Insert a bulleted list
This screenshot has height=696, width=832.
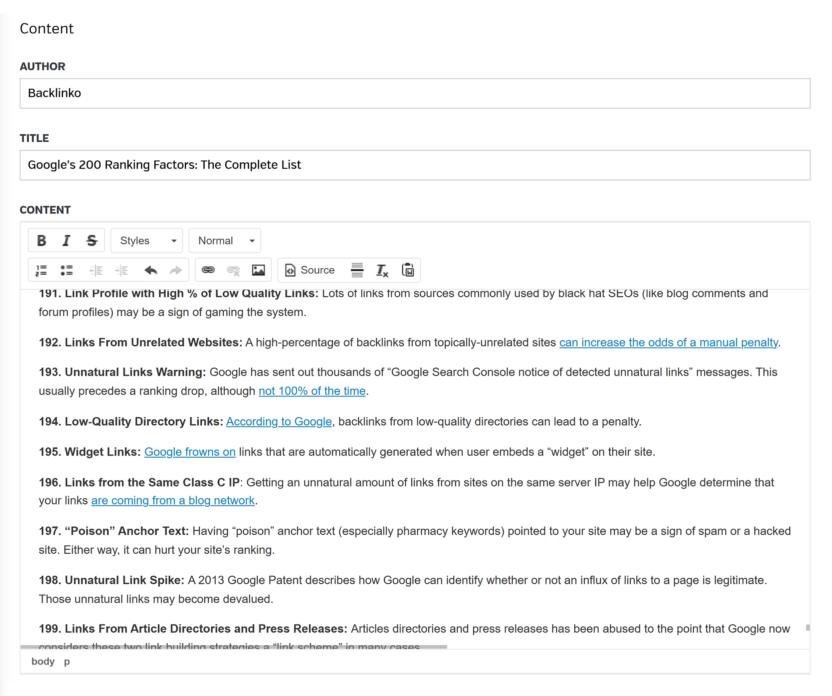point(67,270)
